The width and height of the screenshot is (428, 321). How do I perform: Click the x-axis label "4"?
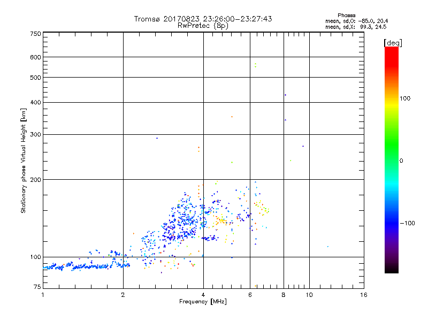(x=203, y=295)
